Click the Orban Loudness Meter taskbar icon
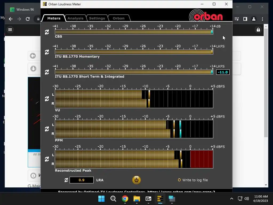Image resolution: width=273 pixels, height=205 pixels. click(x=160, y=199)
